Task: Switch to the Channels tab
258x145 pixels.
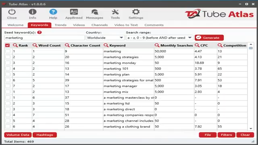Action: pyautogui.click(x=100, y=25)
